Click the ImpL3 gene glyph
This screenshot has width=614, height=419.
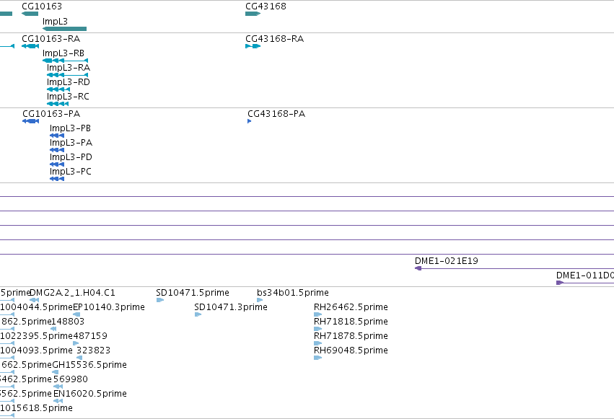(65, 29)
